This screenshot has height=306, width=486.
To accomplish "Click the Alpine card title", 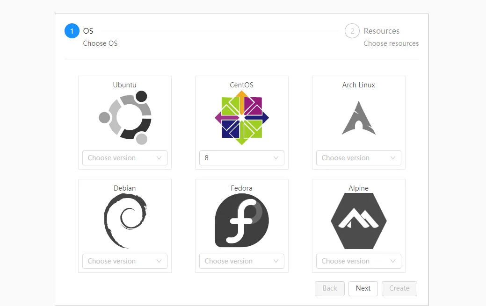I will 359,188.
